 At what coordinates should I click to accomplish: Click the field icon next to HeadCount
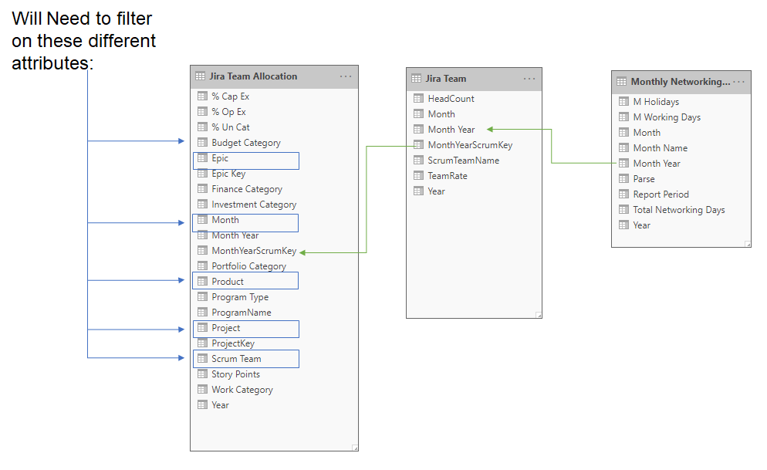[418, 98]
